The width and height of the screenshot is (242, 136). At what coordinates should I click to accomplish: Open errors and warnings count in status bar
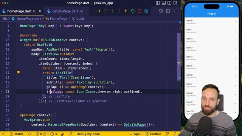tap(46, 134)
